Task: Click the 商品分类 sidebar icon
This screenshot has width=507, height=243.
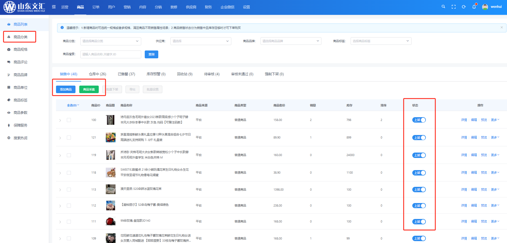Action: (9, 37)
